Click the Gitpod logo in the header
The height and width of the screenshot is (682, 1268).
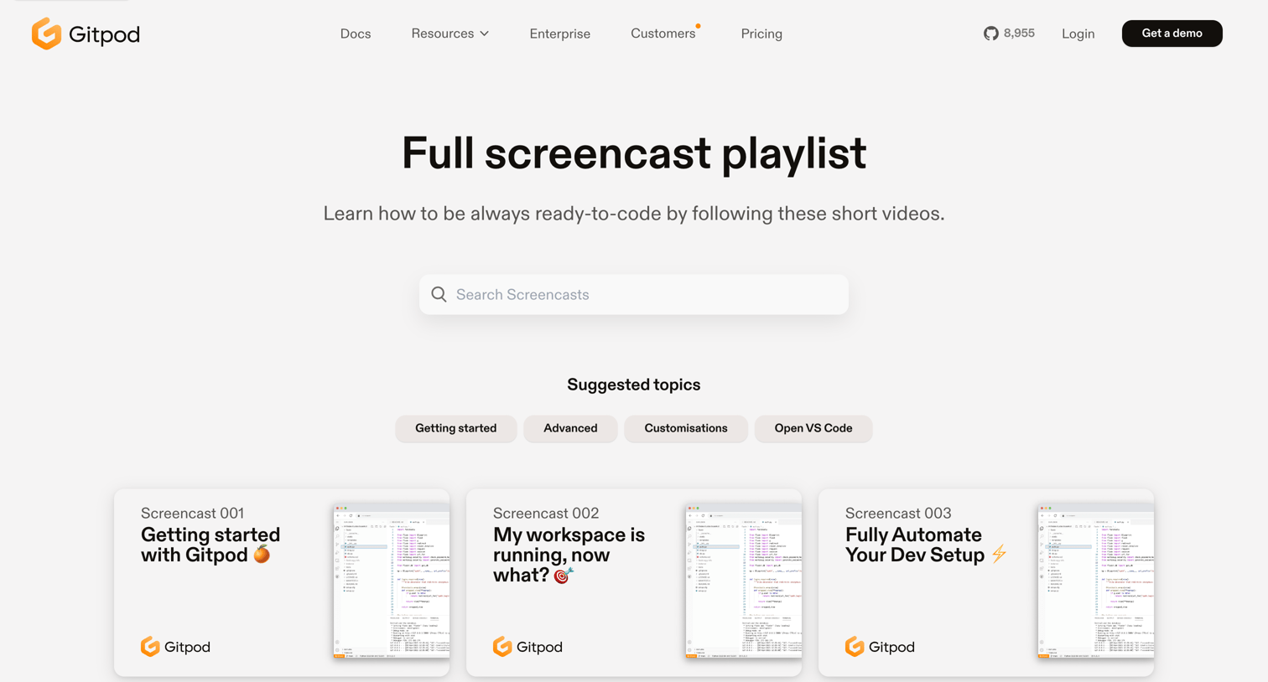(x=86, y=34)
